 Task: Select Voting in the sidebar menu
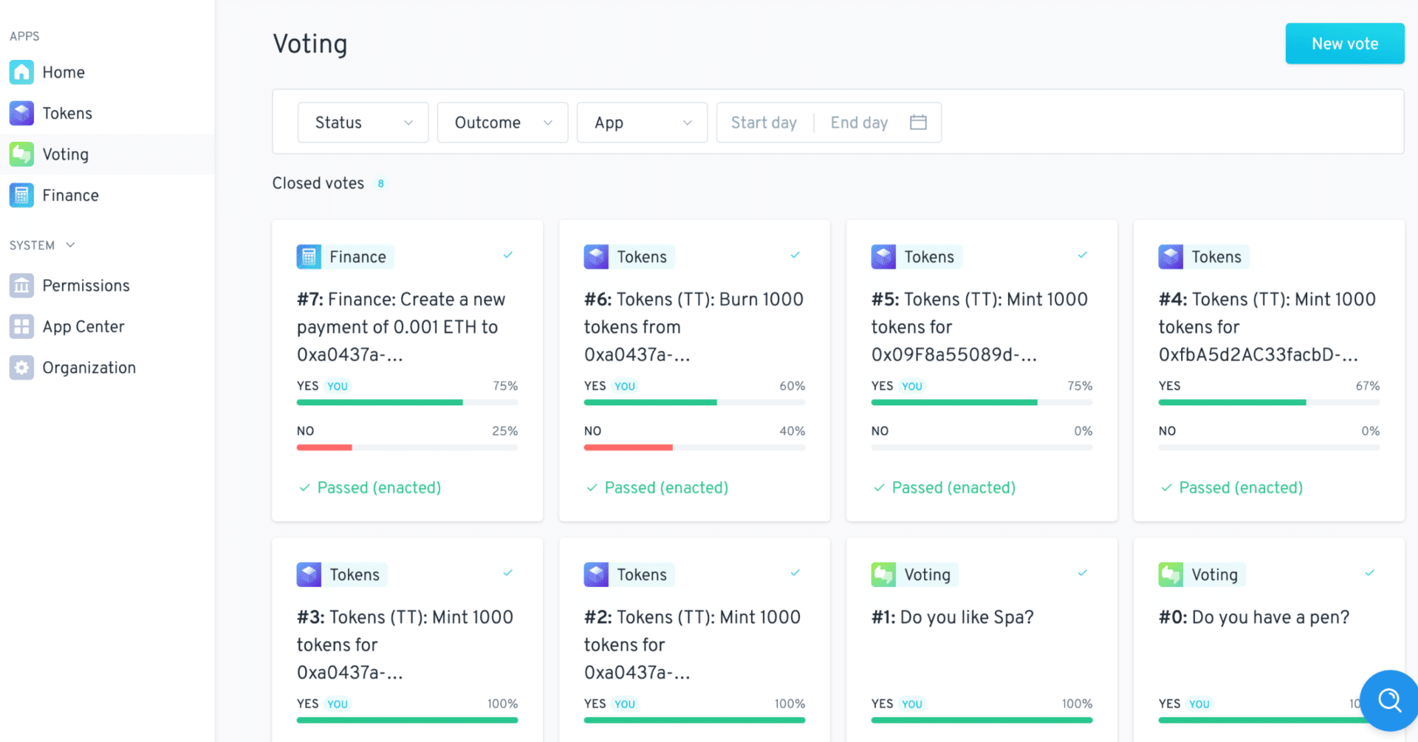(66, 154)
